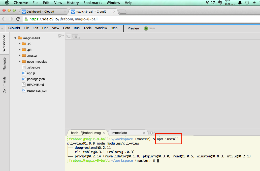The height and width of the screenshot is (171, 260).
Task: Reload the page in Chrome
Action: click(18, 19)
